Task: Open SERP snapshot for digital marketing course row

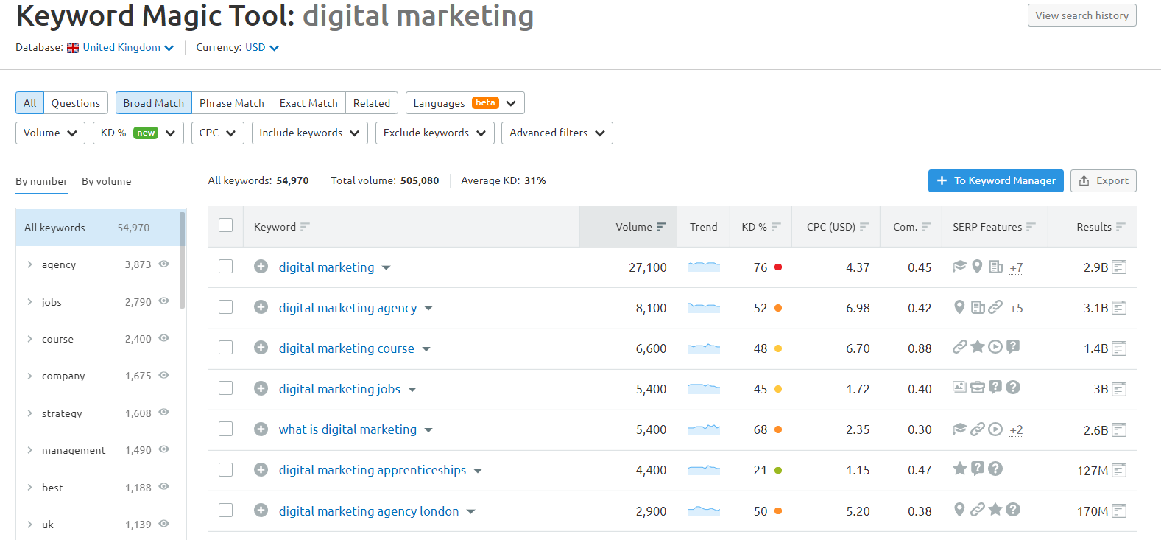Action: (1119, 348)
